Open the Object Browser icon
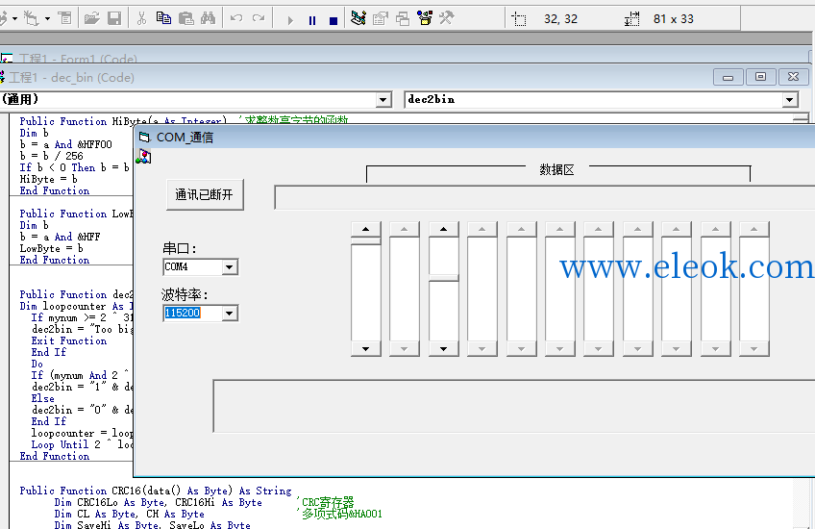The image size is (815, 529). (x=425, y=19)
